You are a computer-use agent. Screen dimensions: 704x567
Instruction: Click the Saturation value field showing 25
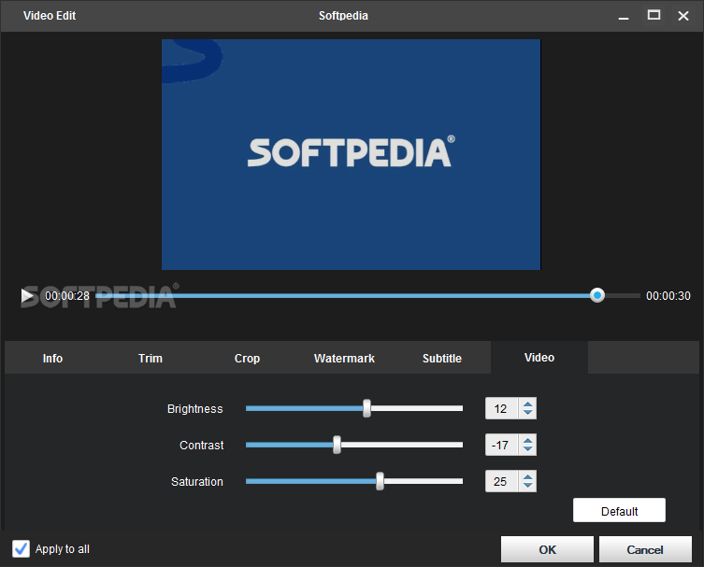click(501, 481)
